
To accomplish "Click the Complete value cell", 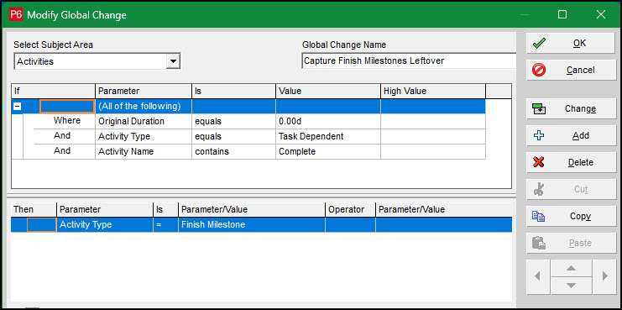I will pos(328,151).
